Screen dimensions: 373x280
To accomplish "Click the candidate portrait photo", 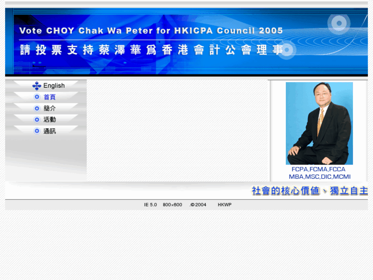I will [x=319, y=123].
